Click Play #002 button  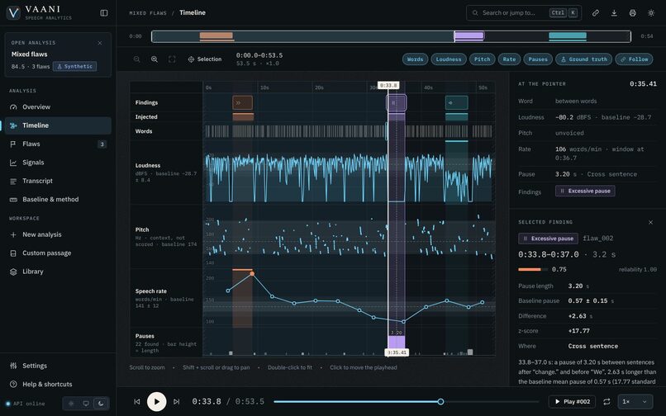click(572, 402)
